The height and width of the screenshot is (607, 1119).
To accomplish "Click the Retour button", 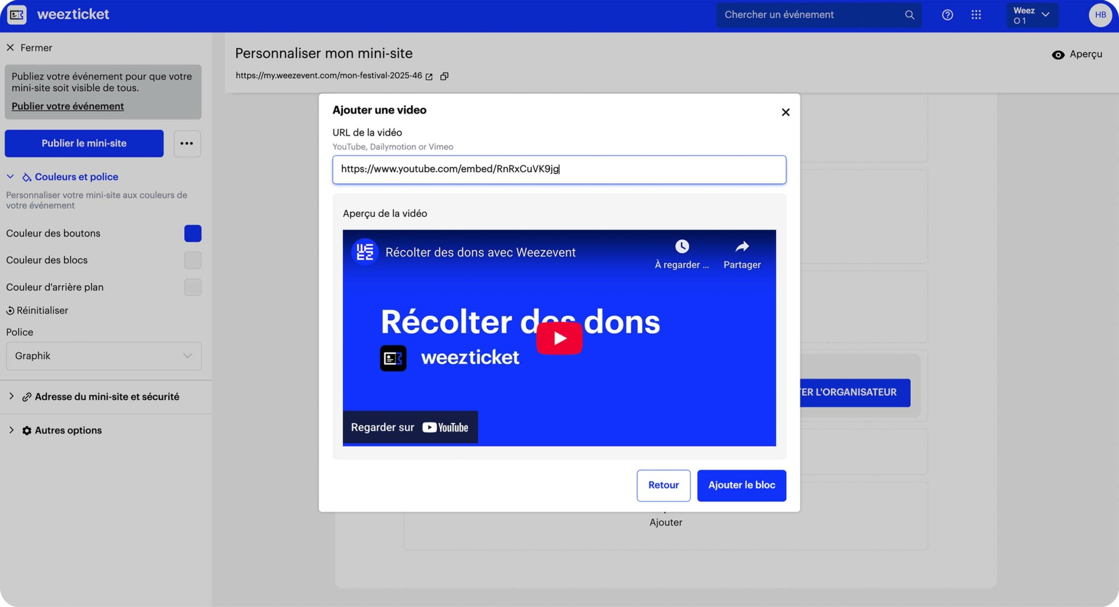I will click(663, 485).
